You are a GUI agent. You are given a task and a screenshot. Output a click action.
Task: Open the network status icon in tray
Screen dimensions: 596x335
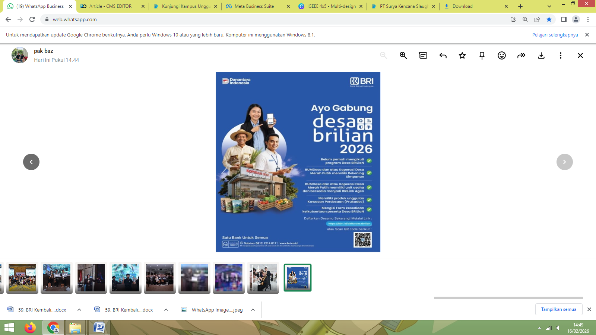(x=549, y=328)
